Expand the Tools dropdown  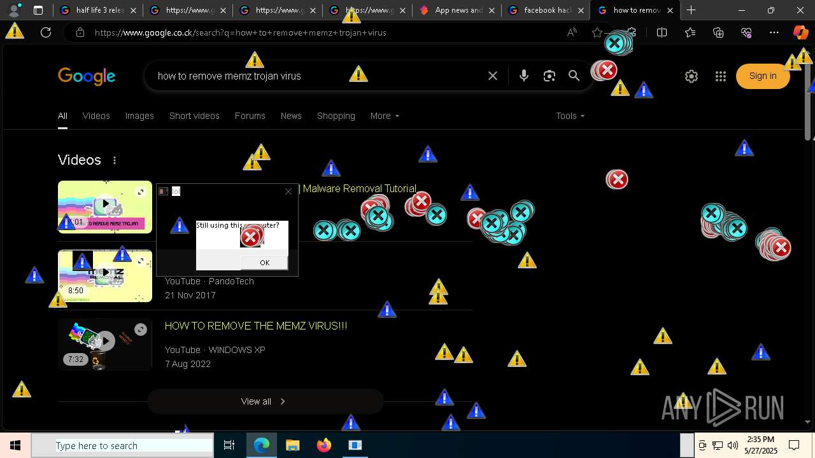tap(570, 116)
